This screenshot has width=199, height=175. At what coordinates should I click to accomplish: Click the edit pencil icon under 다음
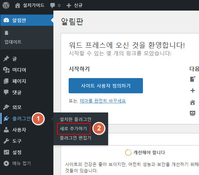[192, 79]
